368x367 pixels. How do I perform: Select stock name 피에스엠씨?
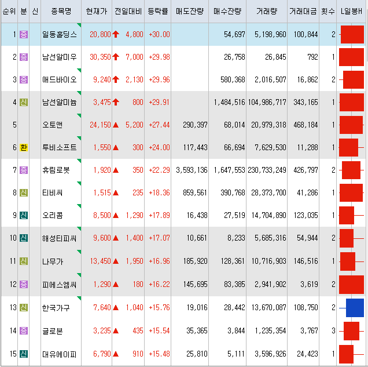click(59, 285)
